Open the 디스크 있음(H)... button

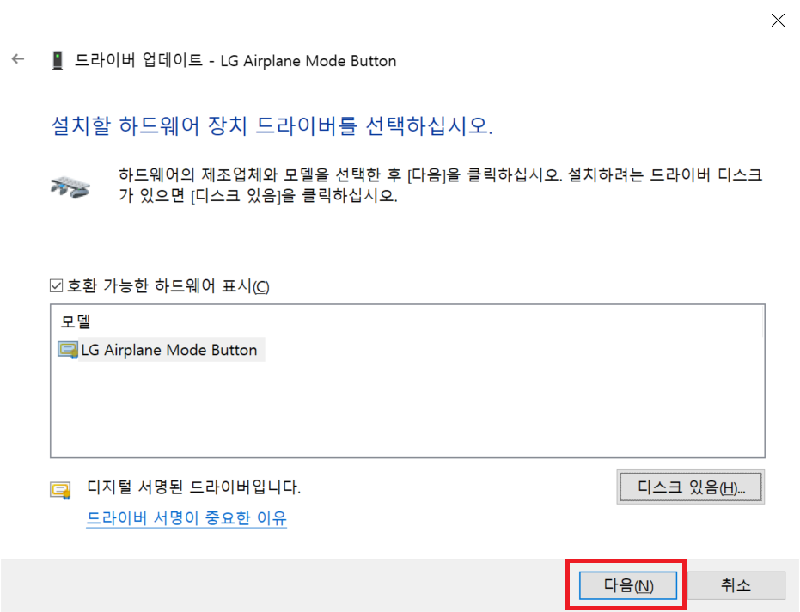click(x=691, y=487)
